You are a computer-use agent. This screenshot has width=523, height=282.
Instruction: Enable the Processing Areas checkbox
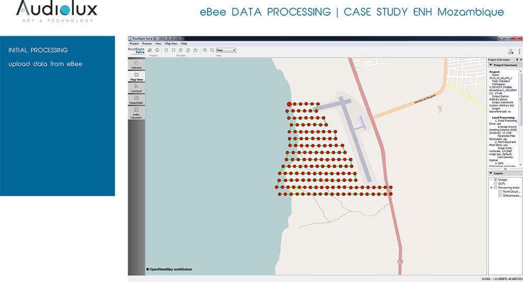pyautogui.click(x=495, y=188)
